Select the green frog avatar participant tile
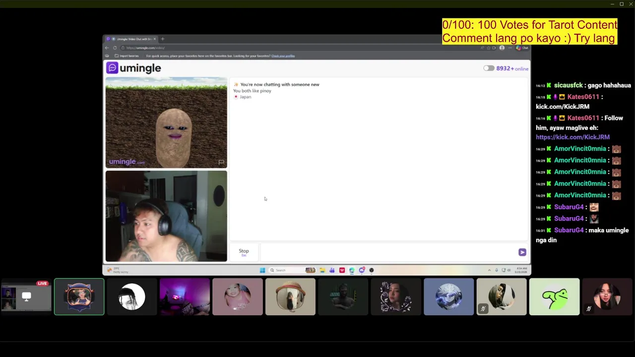Viewport: 635px width, 357px height. (554, 297)
